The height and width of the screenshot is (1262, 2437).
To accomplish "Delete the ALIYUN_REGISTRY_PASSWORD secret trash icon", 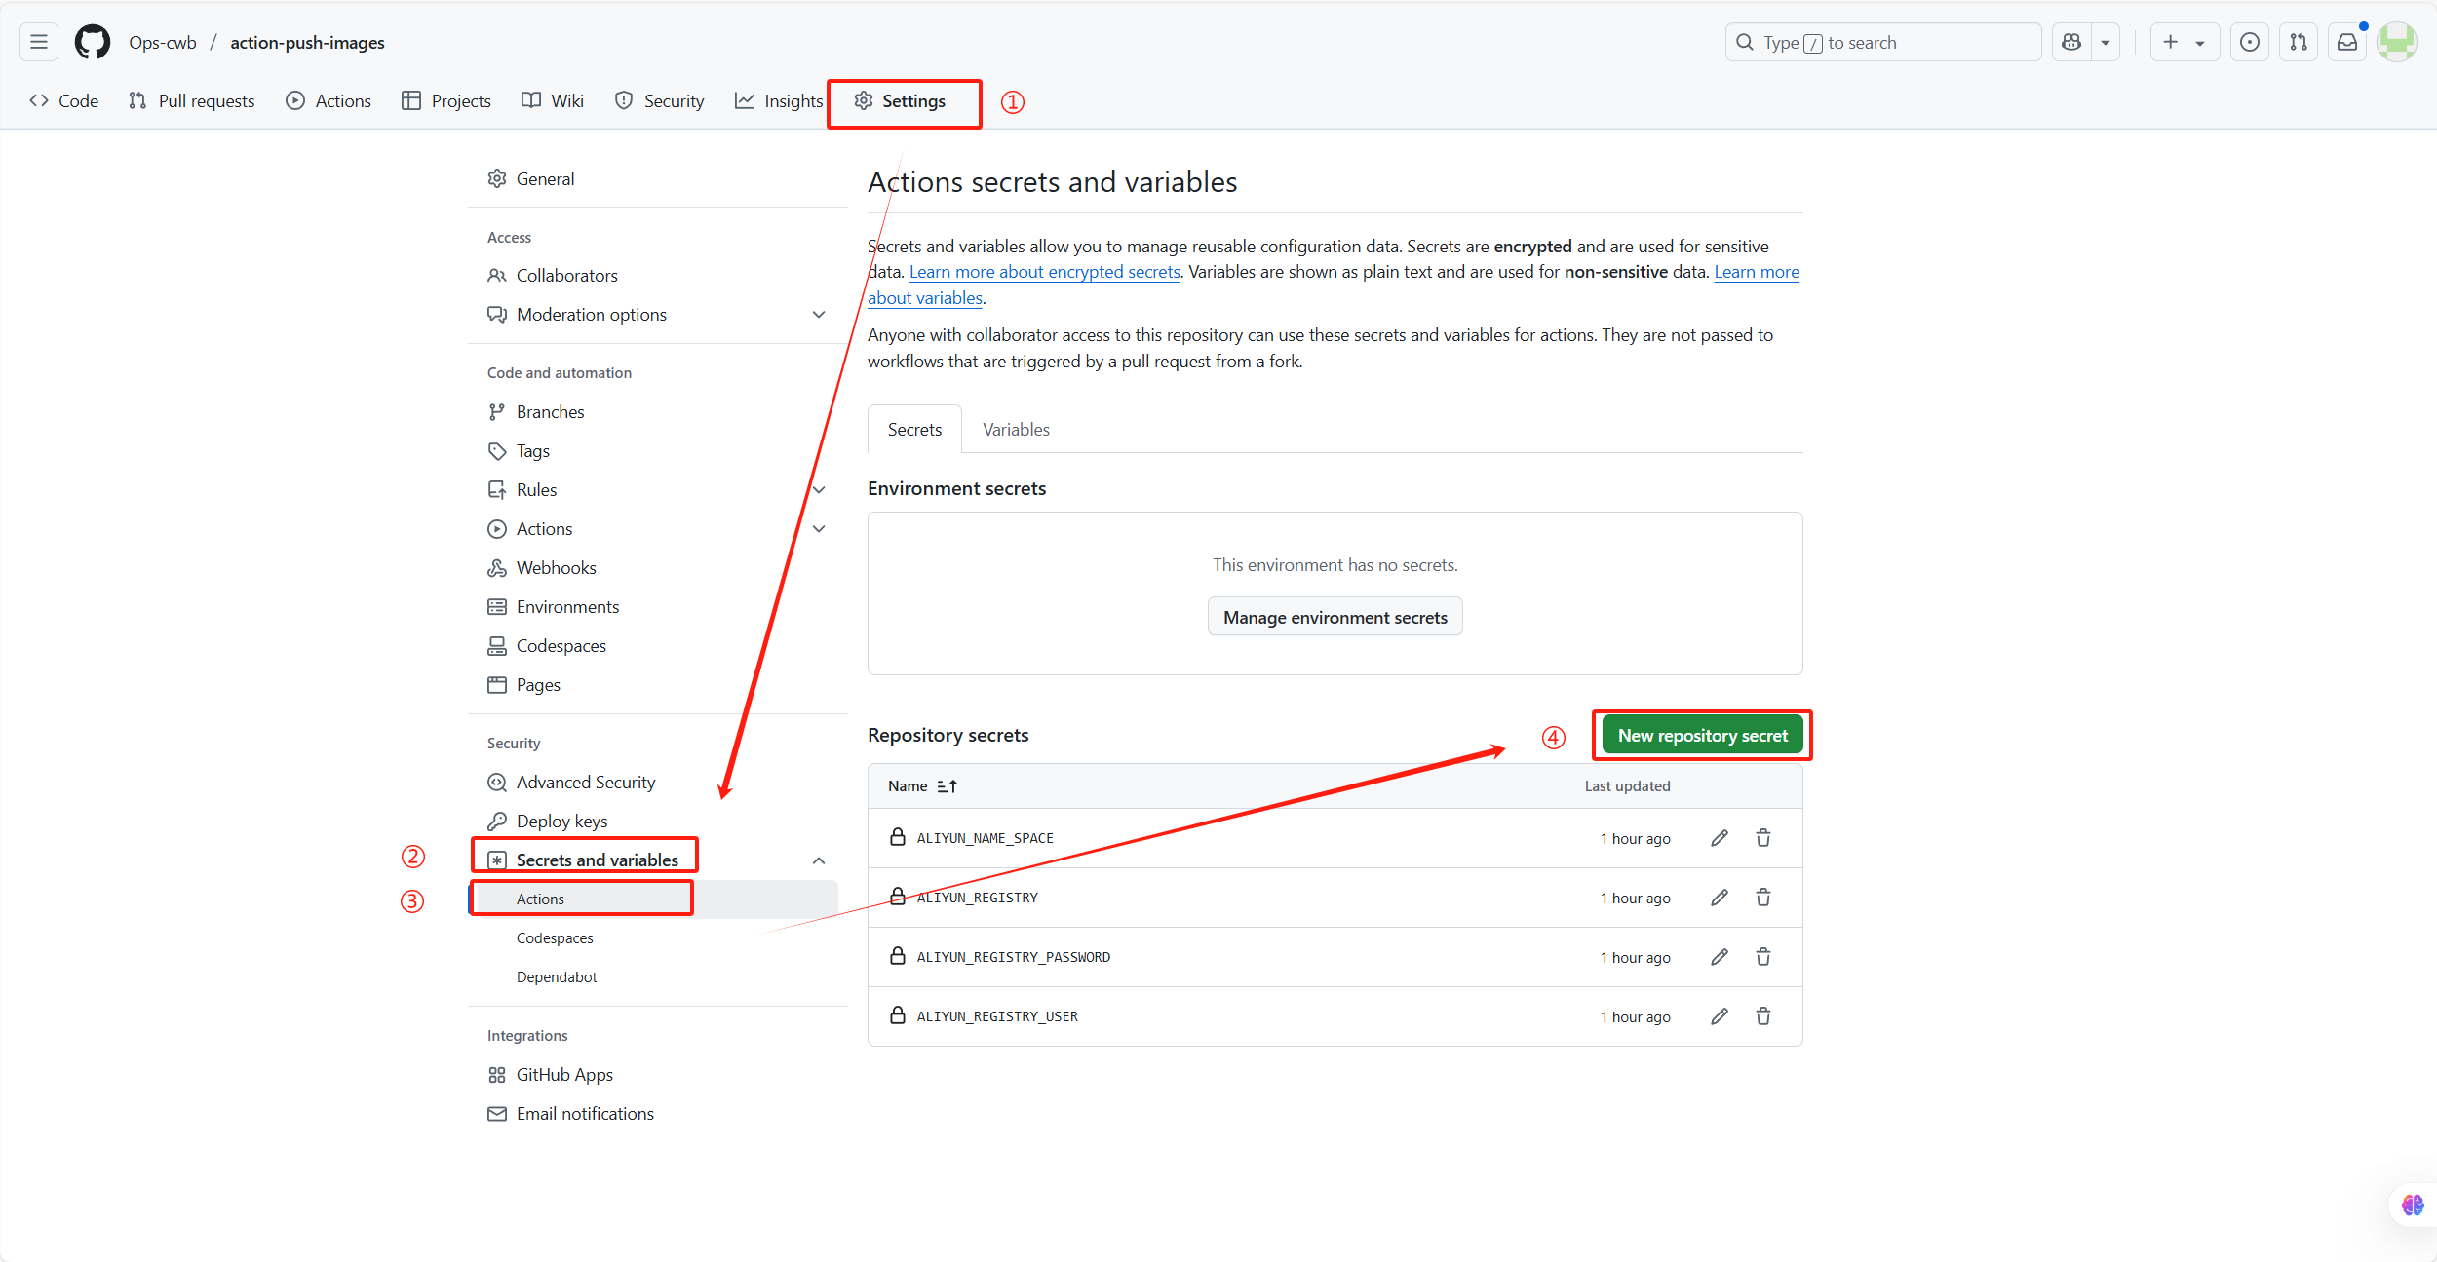I will [1763, 957].
